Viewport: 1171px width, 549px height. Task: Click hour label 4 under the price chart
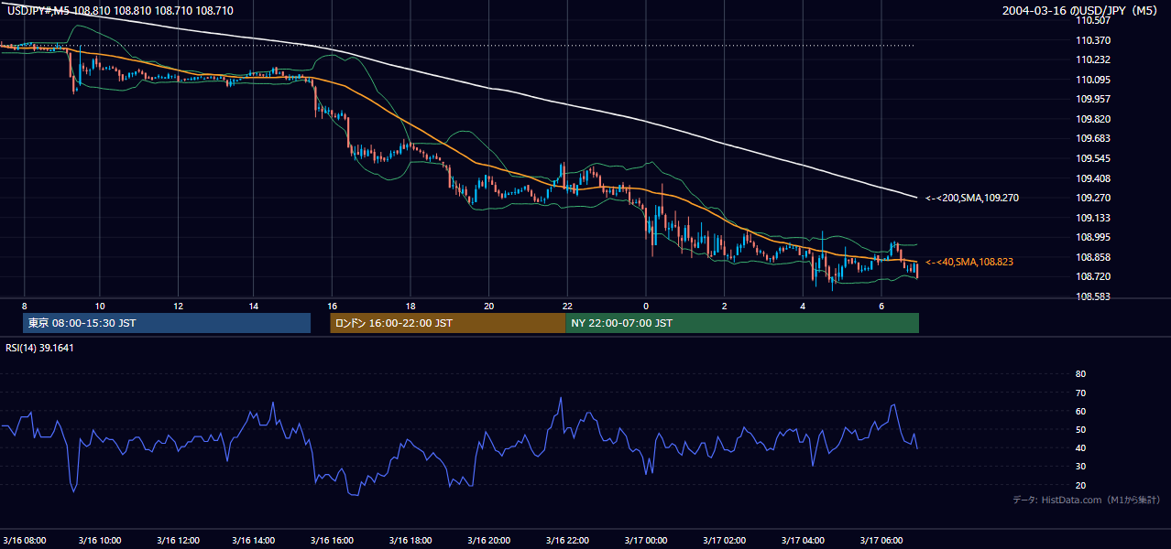803,306
